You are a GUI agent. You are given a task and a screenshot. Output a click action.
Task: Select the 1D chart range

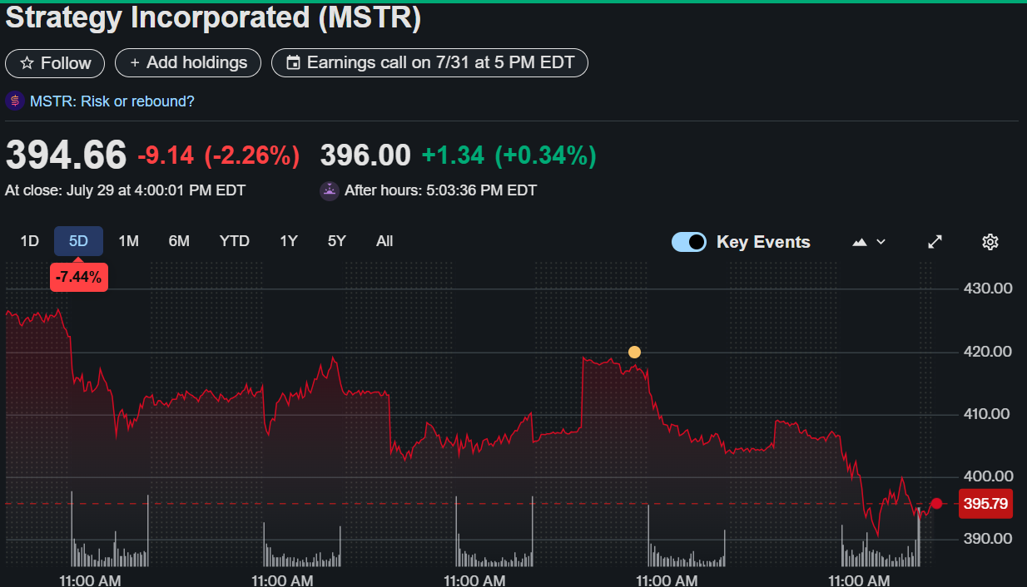pos(30,241)
